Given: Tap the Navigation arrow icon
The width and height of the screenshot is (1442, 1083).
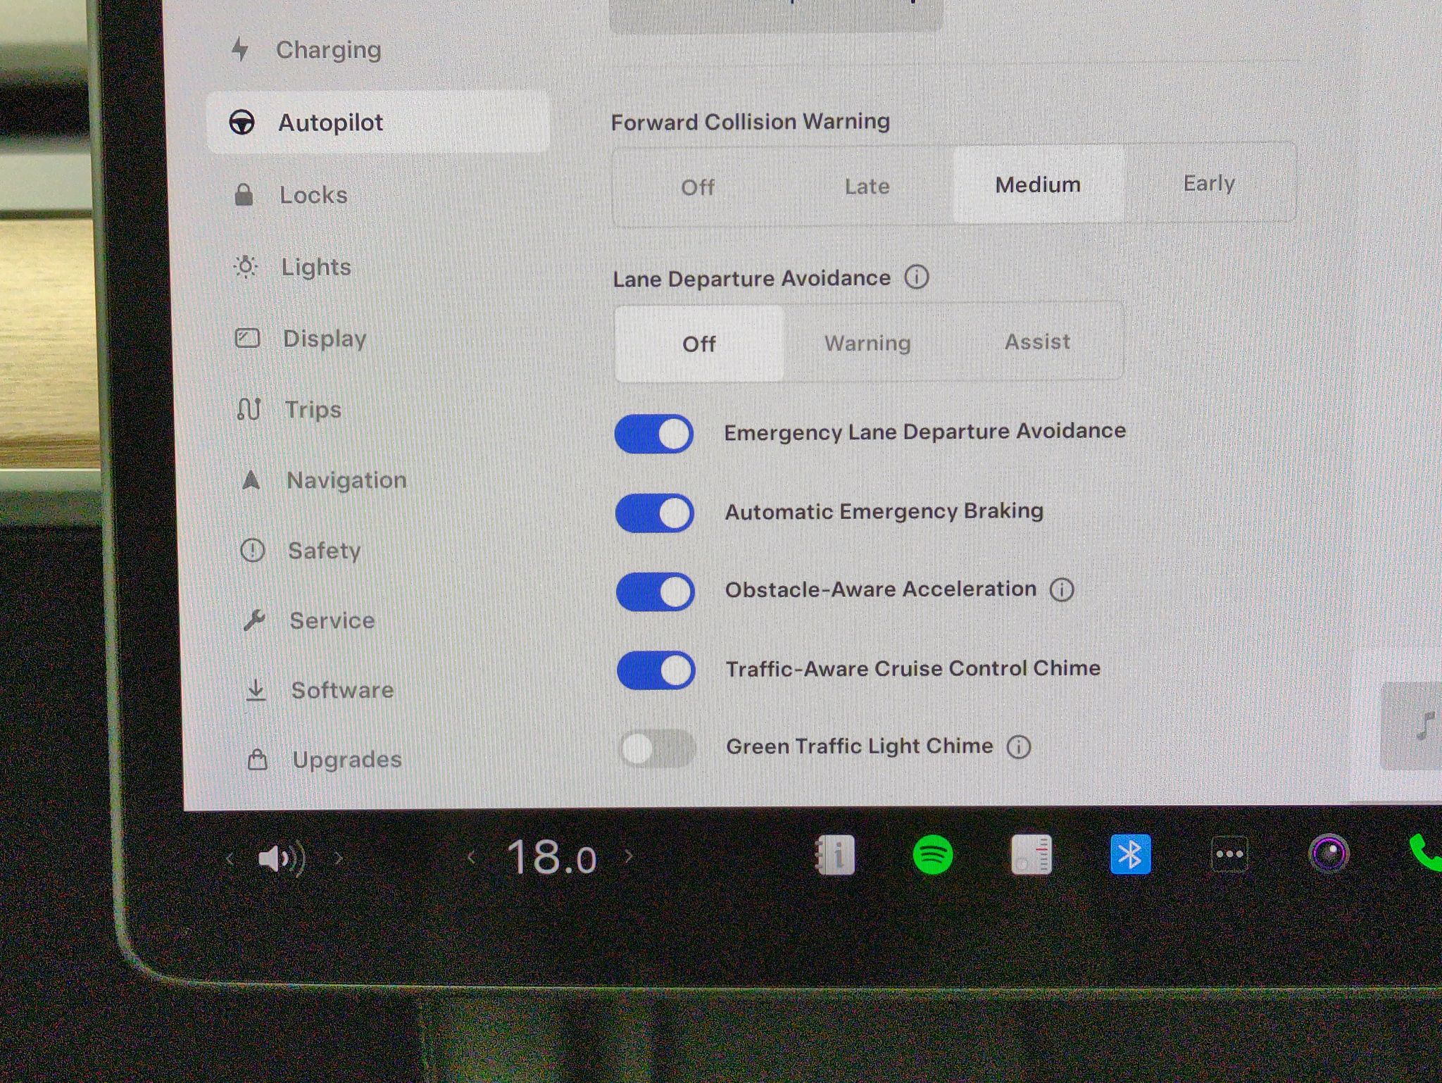Looking at the screenshot, I should tap(251, 480).
